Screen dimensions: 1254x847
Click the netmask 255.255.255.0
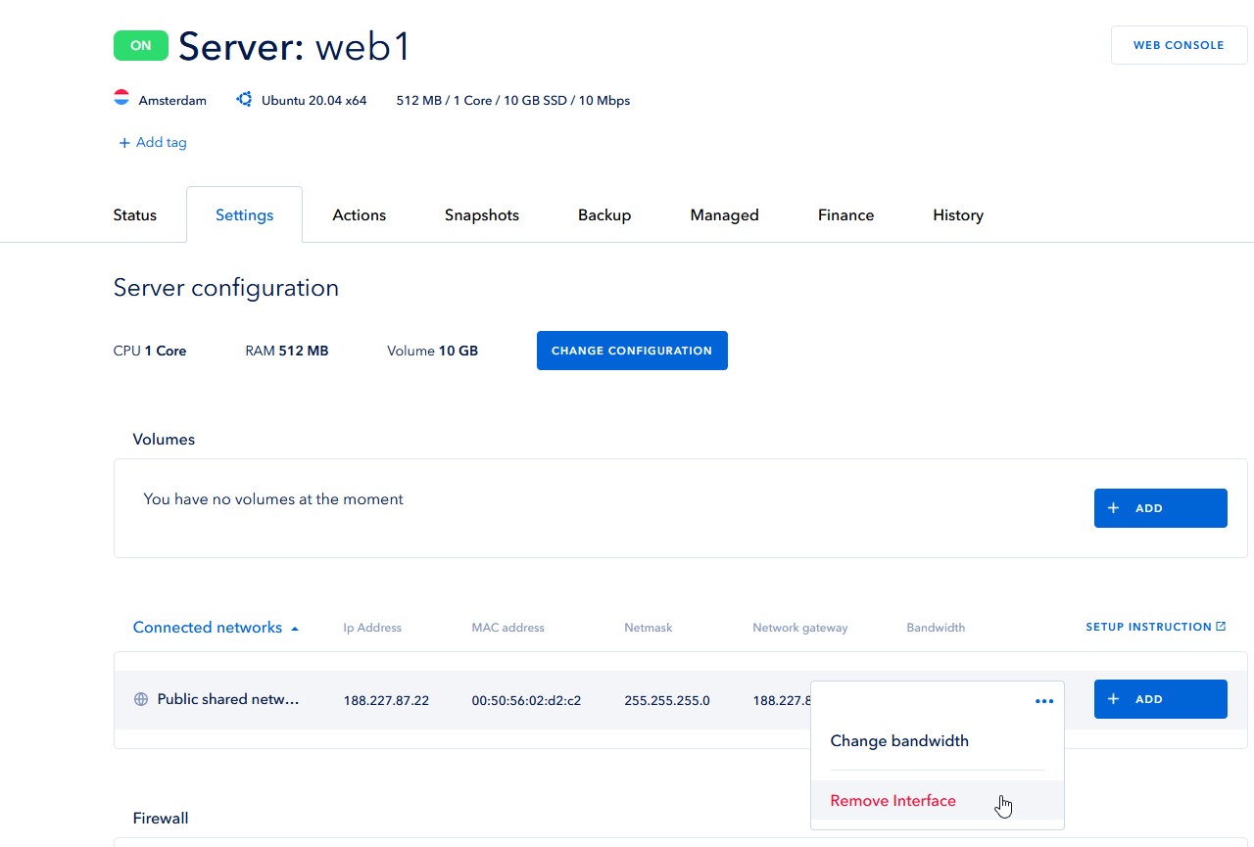(x=667, y=701)
